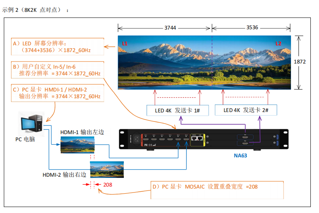Click the '1872' height dimension
The height and width of the screenshot is (213, 319).
[300, 62]
